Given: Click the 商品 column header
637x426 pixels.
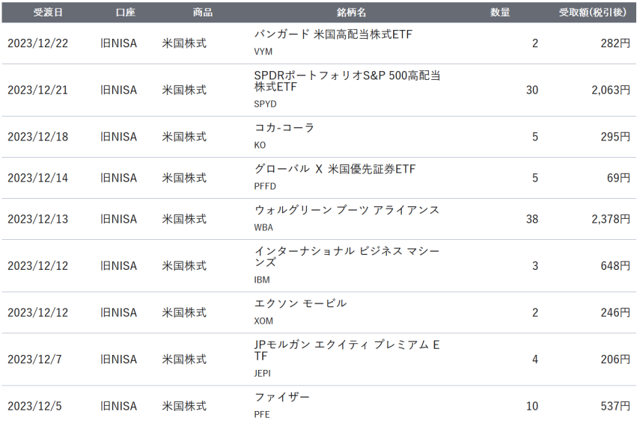Looking at the screenshot, I should click(202, 12).
